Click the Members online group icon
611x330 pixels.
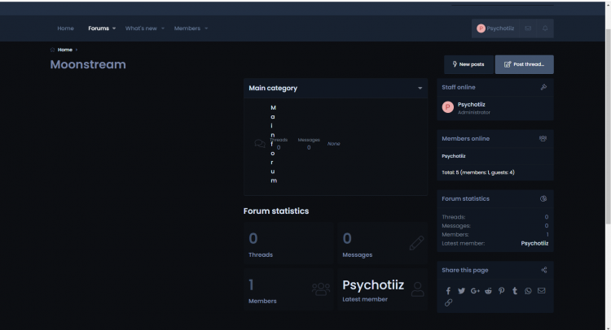[x=543, y=138]
